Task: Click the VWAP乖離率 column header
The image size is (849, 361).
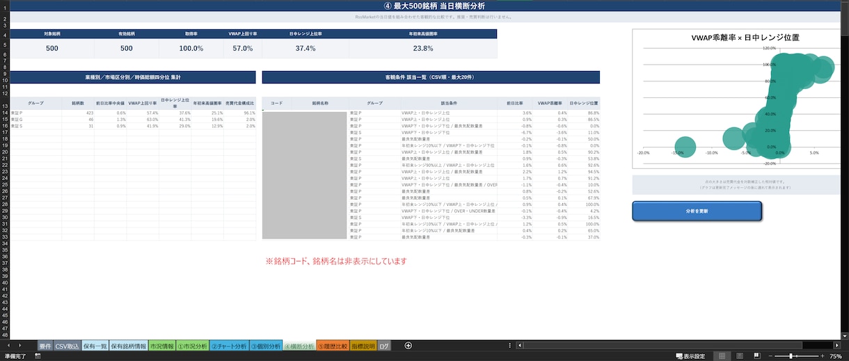Action: 550,103
